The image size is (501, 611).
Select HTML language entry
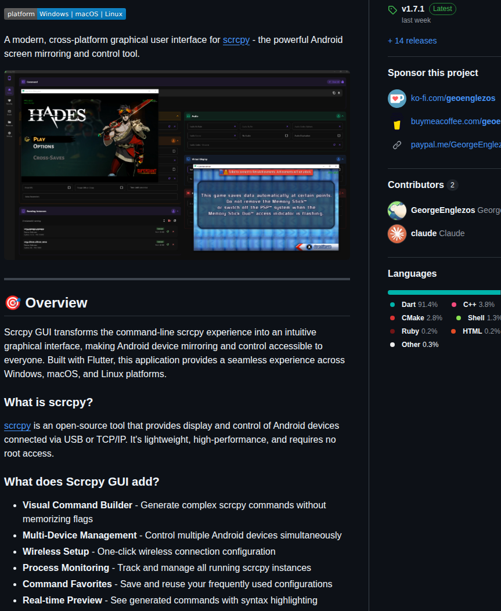click(x=475, y=331)
